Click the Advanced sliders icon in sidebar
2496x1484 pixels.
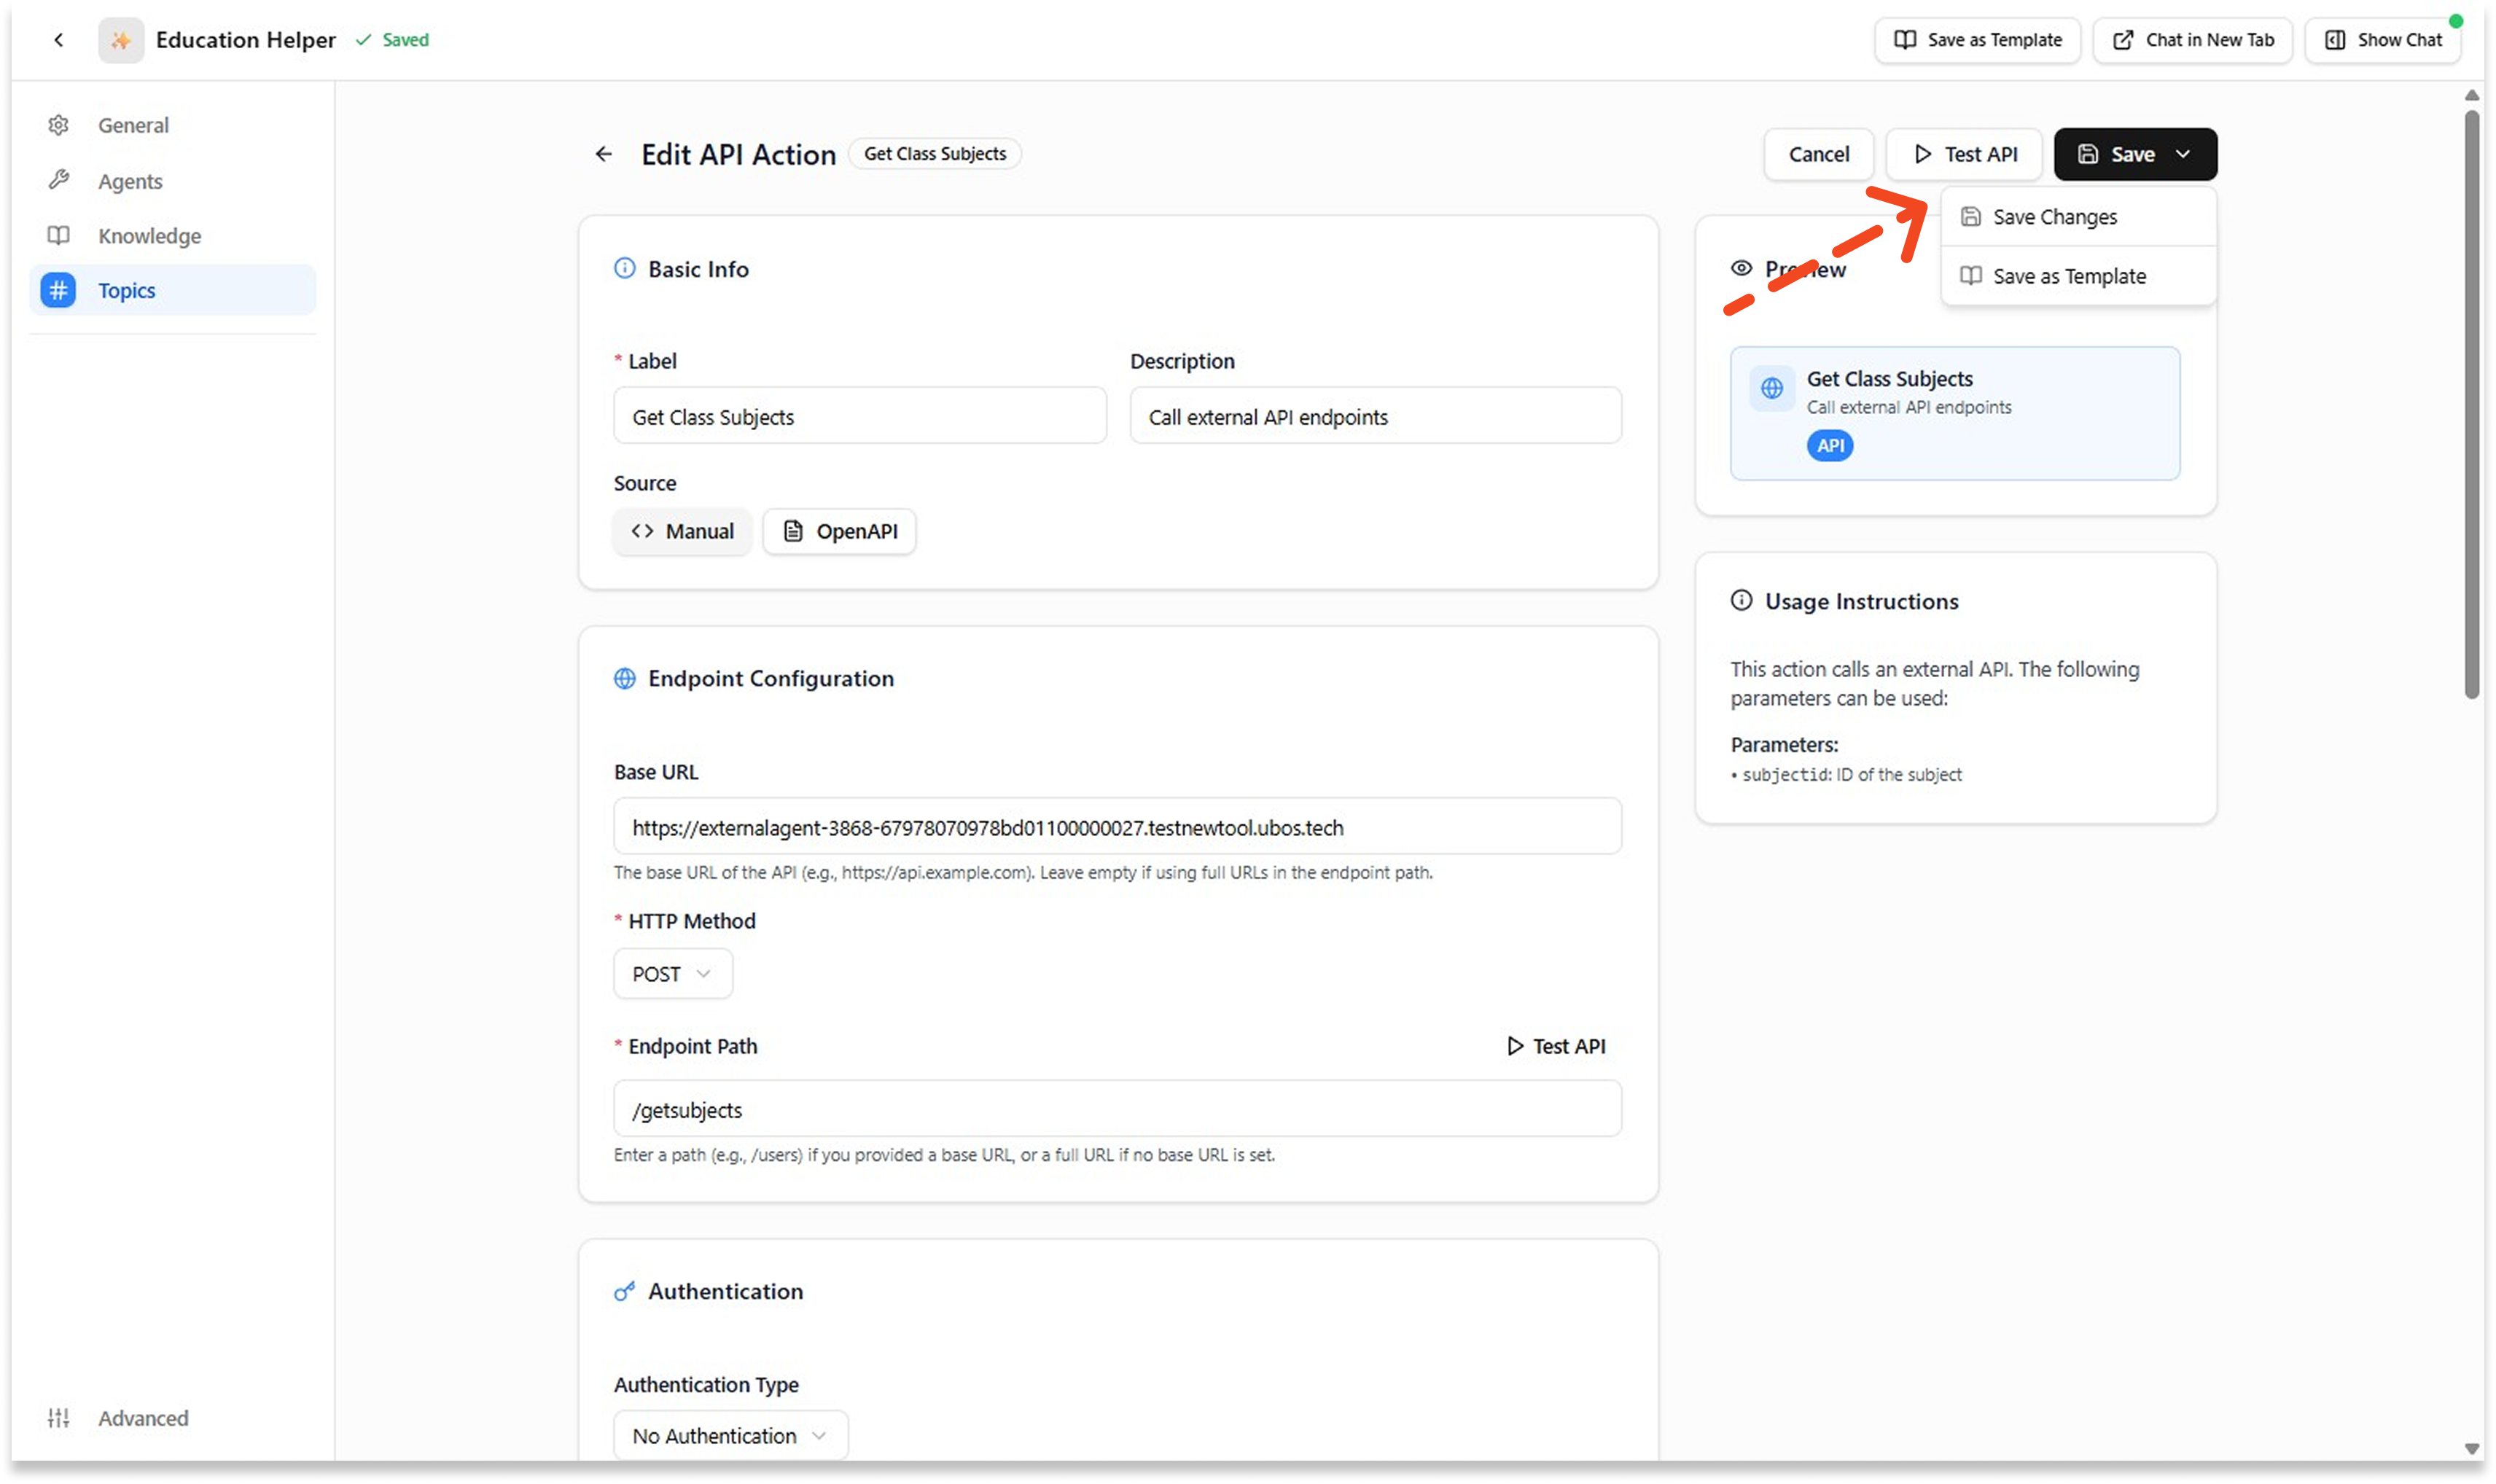pos(59,1417)
